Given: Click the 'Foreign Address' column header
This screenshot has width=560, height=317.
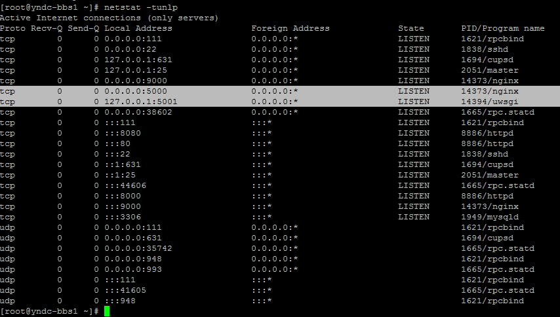Looking at the screenshot, I should coord(290,28).
